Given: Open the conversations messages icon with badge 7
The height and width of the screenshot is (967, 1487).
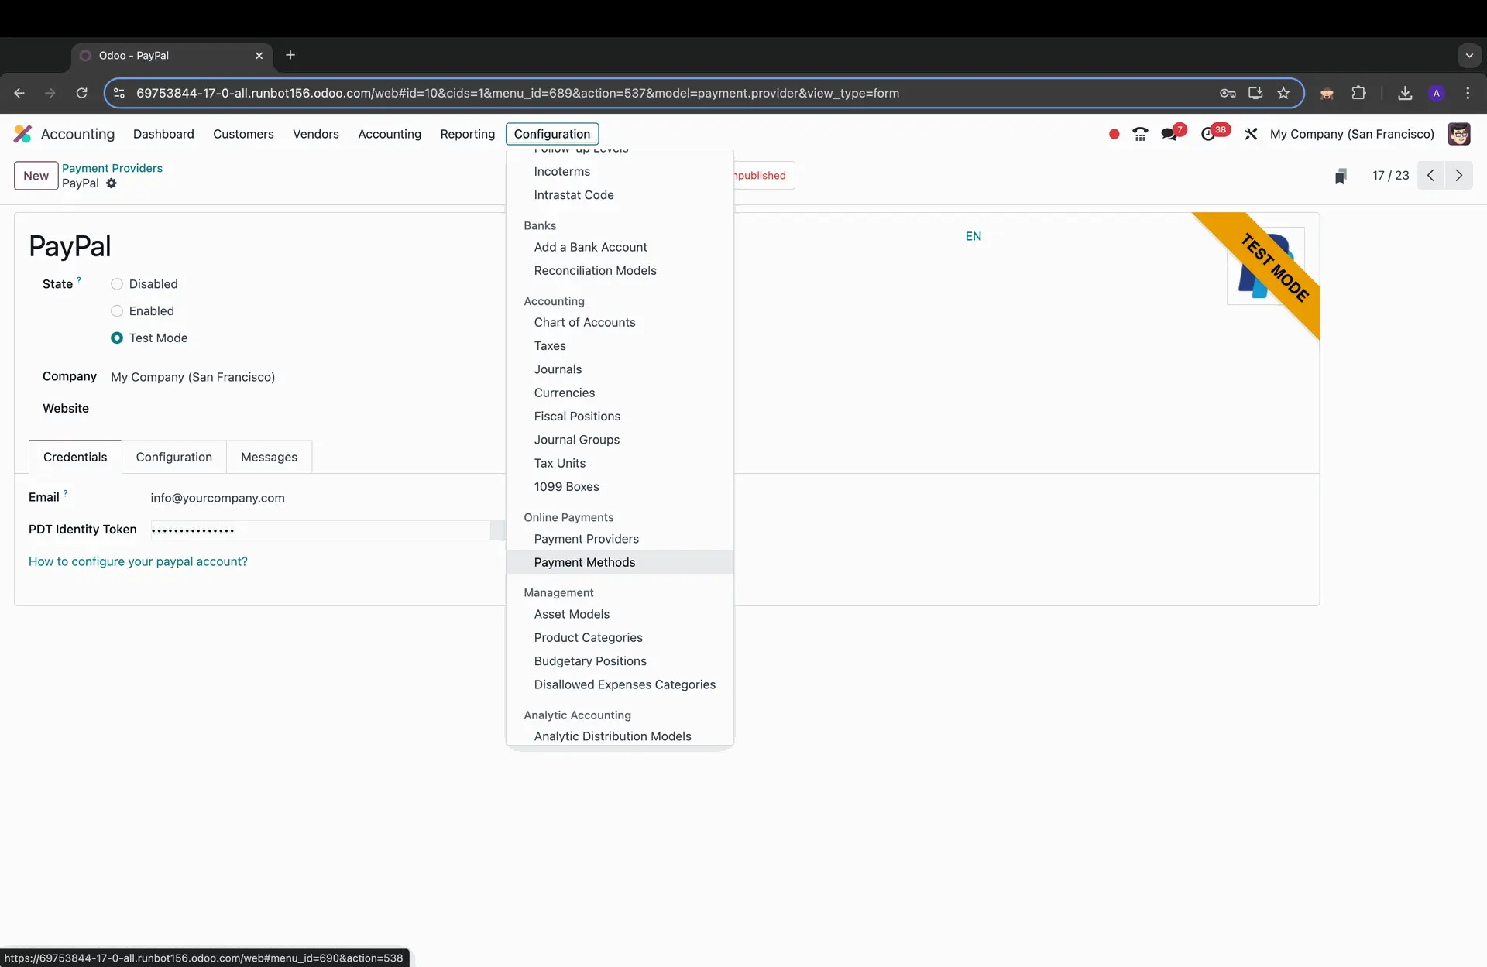Looking at the screenshot, I should (x=1171, y=134).
